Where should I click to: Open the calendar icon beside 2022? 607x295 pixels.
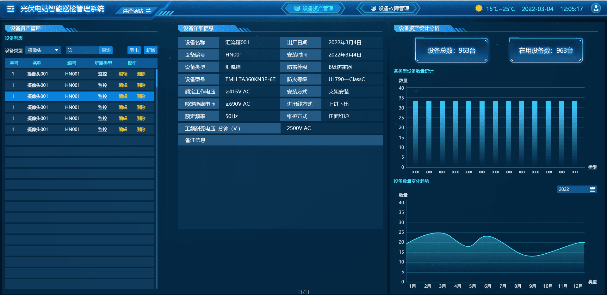click(x=592, y=189)
